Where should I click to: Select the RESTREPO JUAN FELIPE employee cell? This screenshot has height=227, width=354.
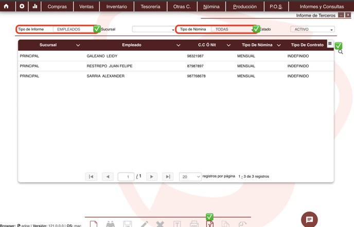pyautogui.click(x=110, y=66)
